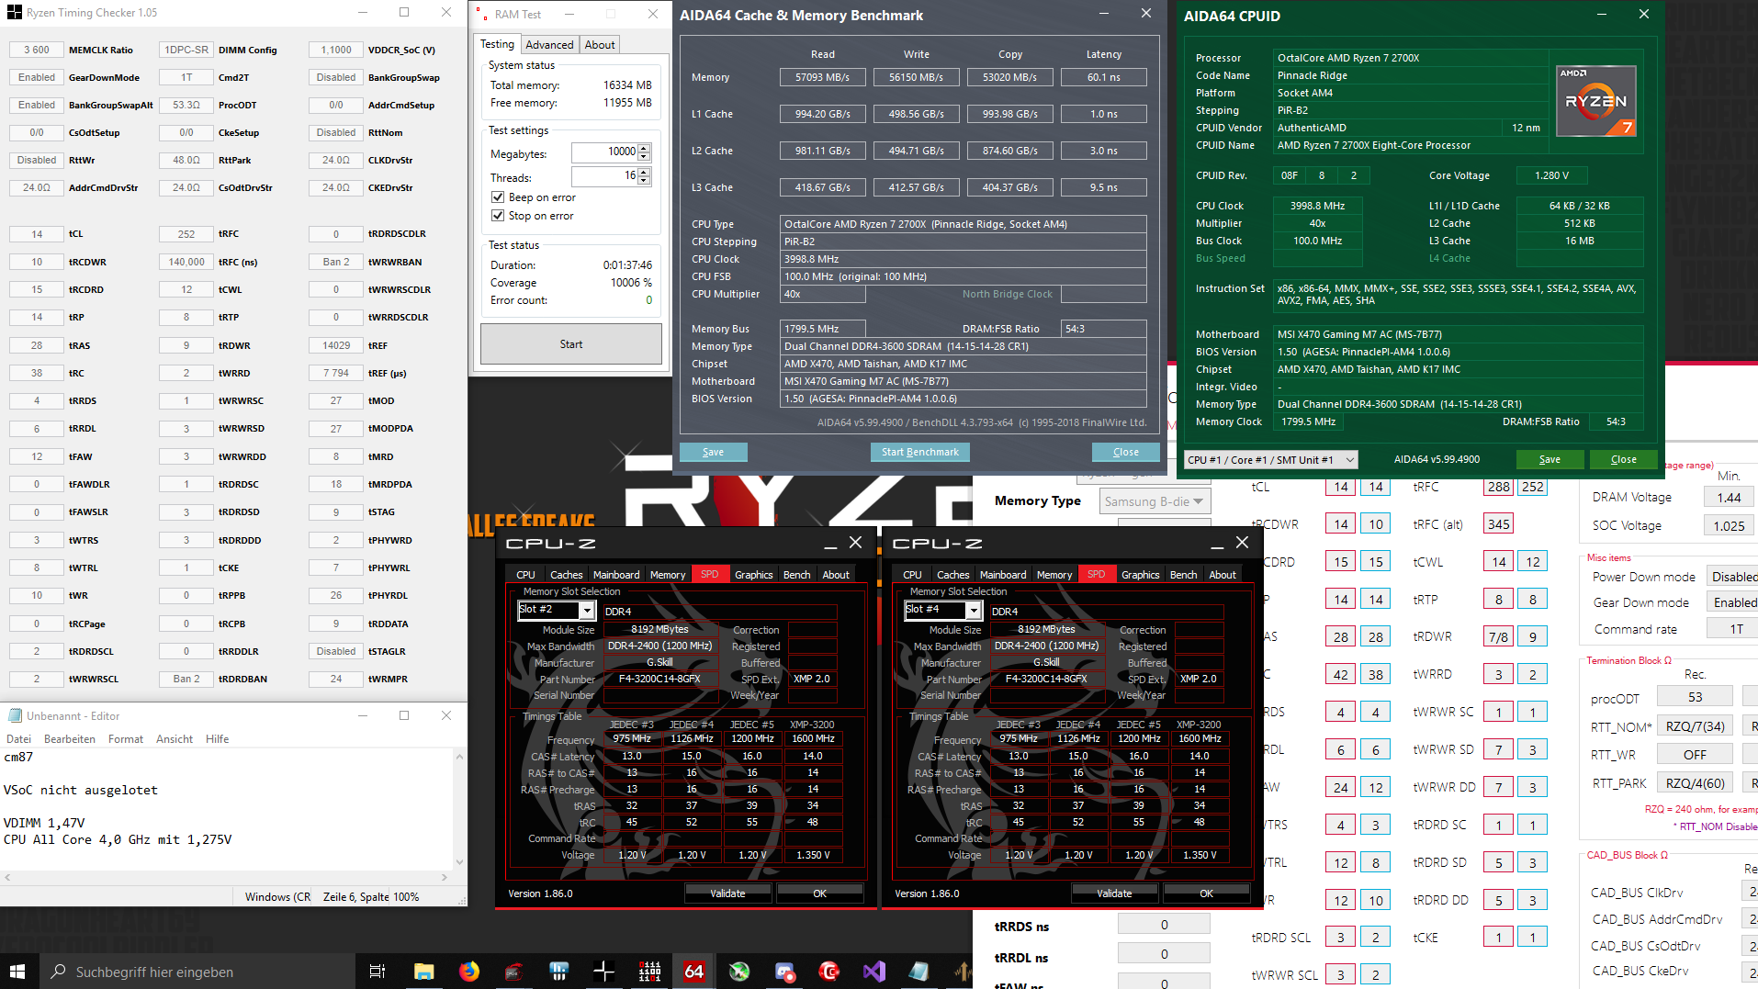Click the green Close button in CPUID
This screenshot has height=989, width=1758.
(1623, 459)
